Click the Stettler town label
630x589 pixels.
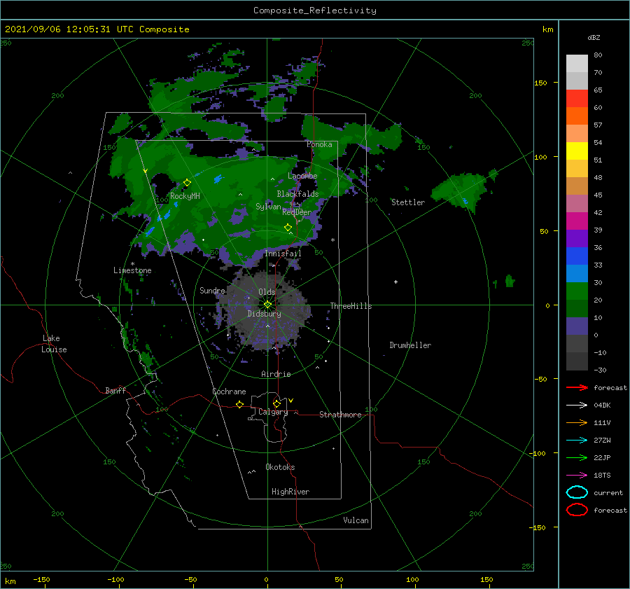click(408, 202)
